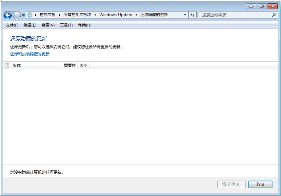Open the 查看(V) menu
281x196 pixels.
tap(48, 25)
